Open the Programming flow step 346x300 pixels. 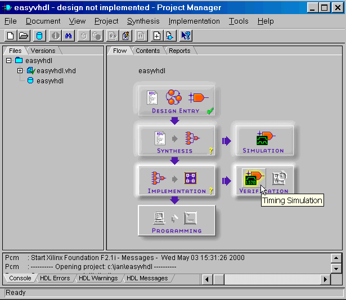[176, 220]
